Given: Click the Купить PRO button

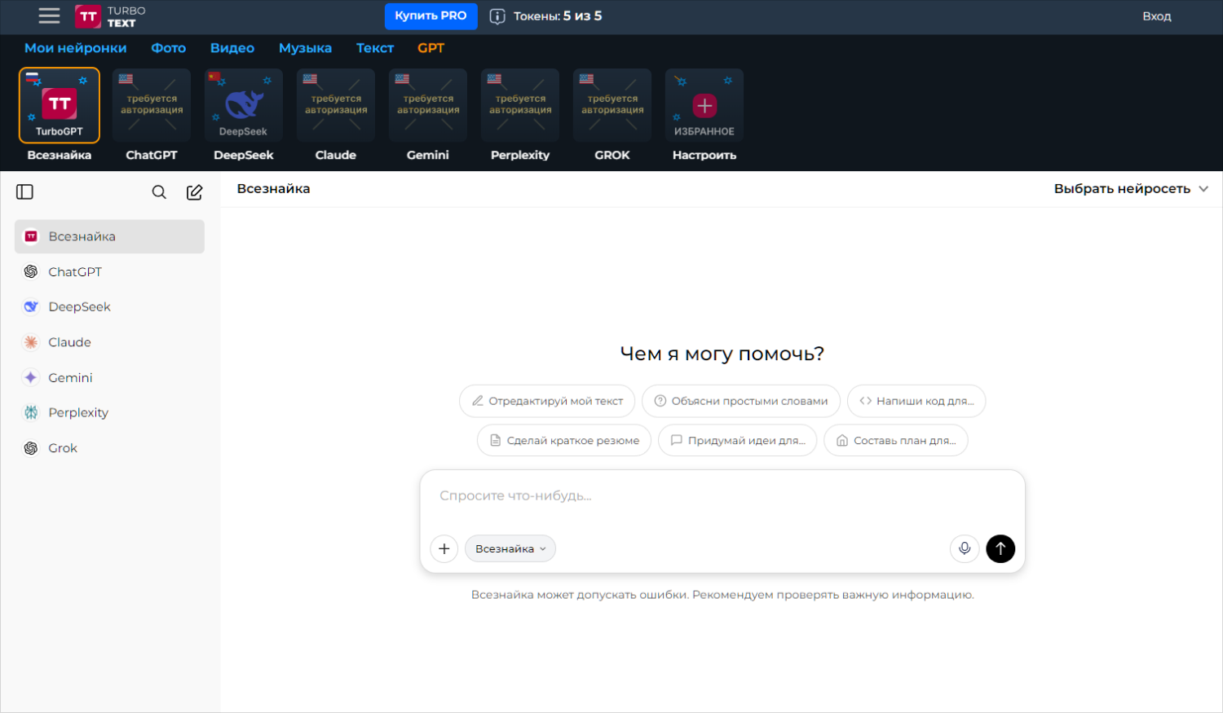Looking at the screenshot, I should (x=431, y=16).
